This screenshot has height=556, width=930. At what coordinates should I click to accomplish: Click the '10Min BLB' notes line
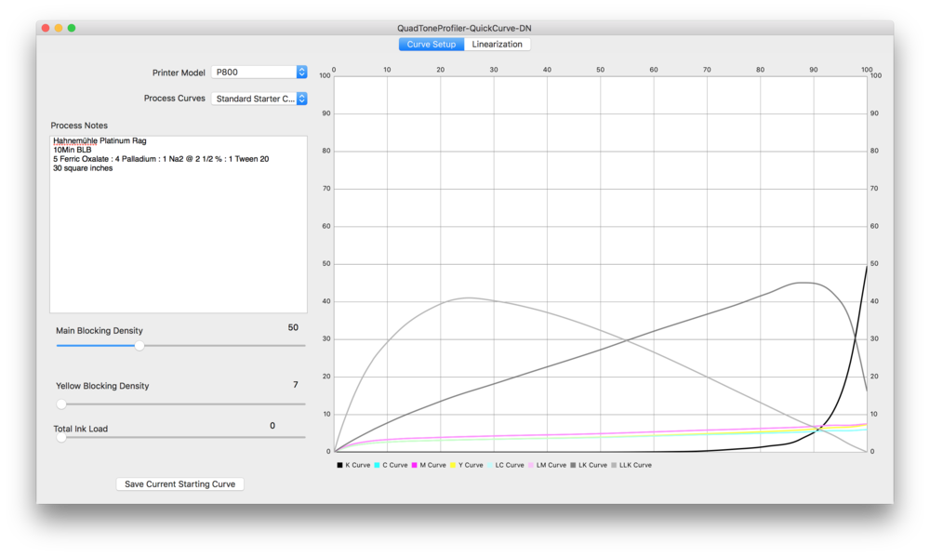click(x=73, y=150)
